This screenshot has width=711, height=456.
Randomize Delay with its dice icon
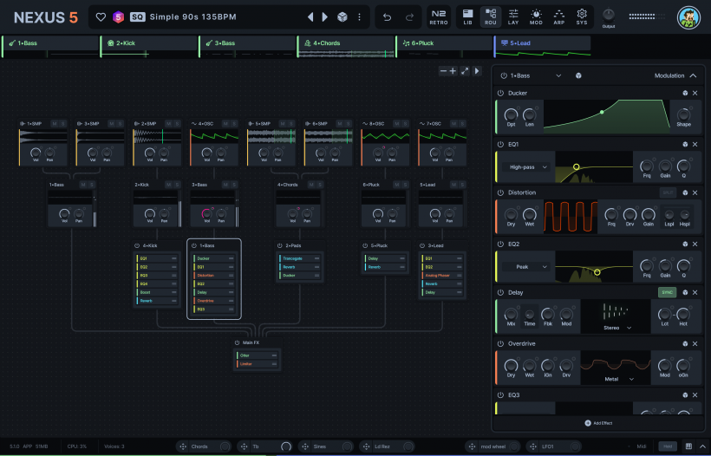click(x=685, y=292)
